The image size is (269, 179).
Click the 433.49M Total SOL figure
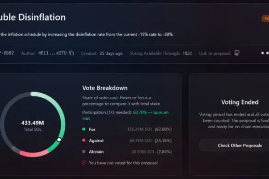(x=33, y=123)
